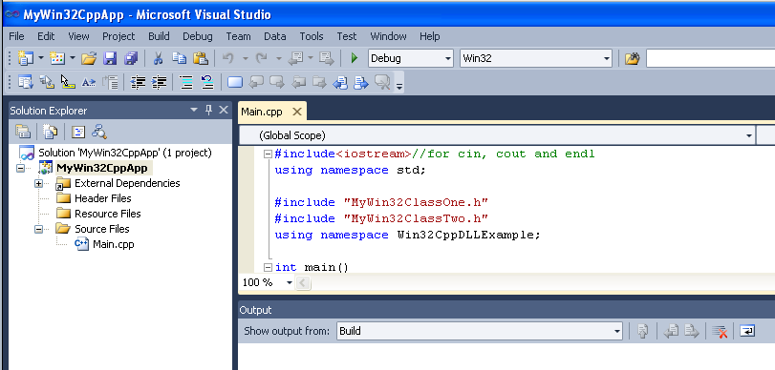775x370 pixels.
Task: Open the Project menu
Action: [118, 36]
